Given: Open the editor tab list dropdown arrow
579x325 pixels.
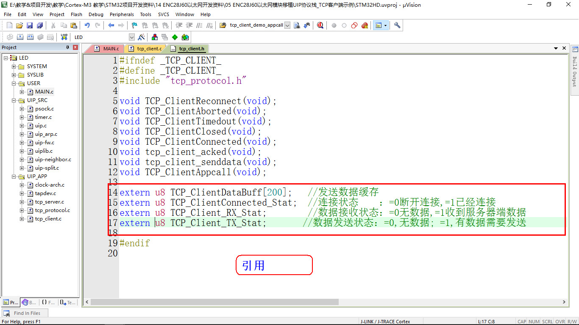Looking at the screenshot, I should point(556,49).
